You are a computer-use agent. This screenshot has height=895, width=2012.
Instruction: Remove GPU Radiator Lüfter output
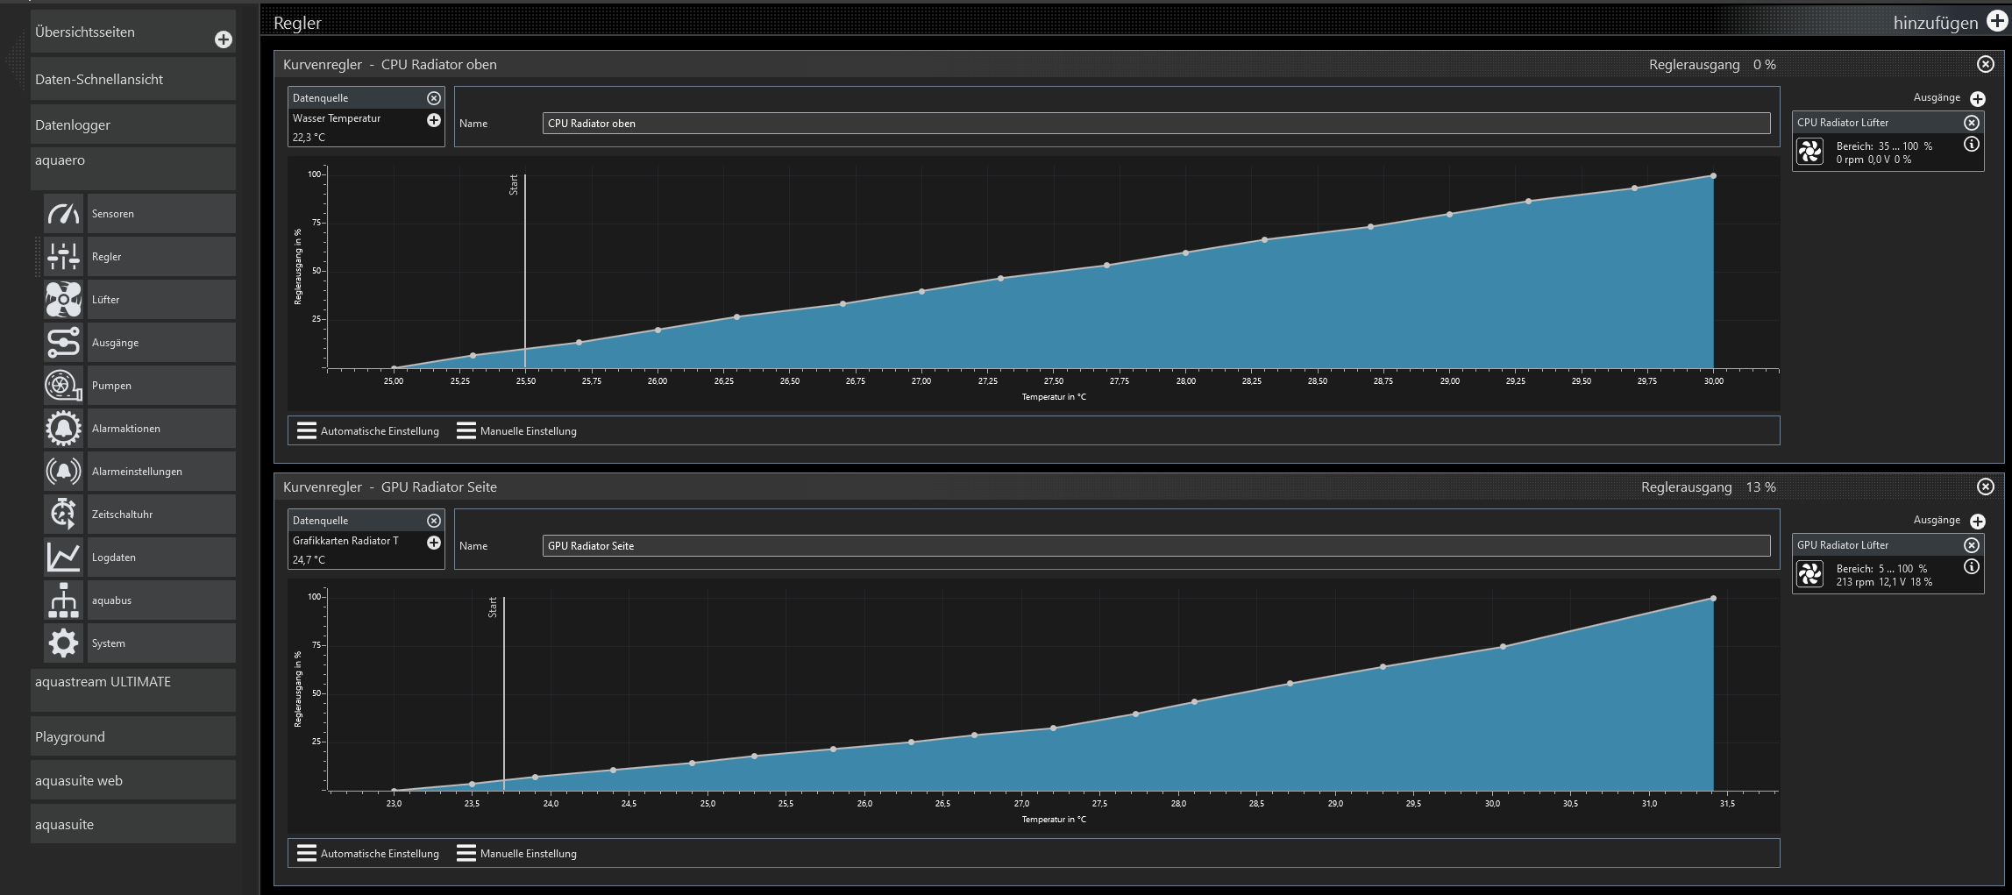[x=1972, y=545]
